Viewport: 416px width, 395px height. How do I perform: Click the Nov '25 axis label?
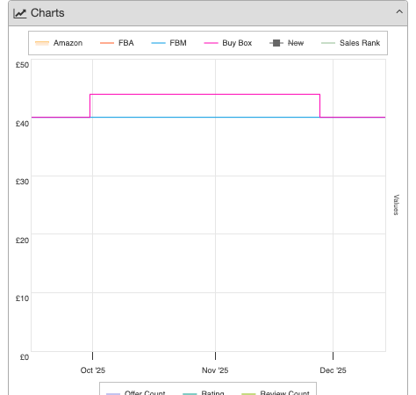215,370
